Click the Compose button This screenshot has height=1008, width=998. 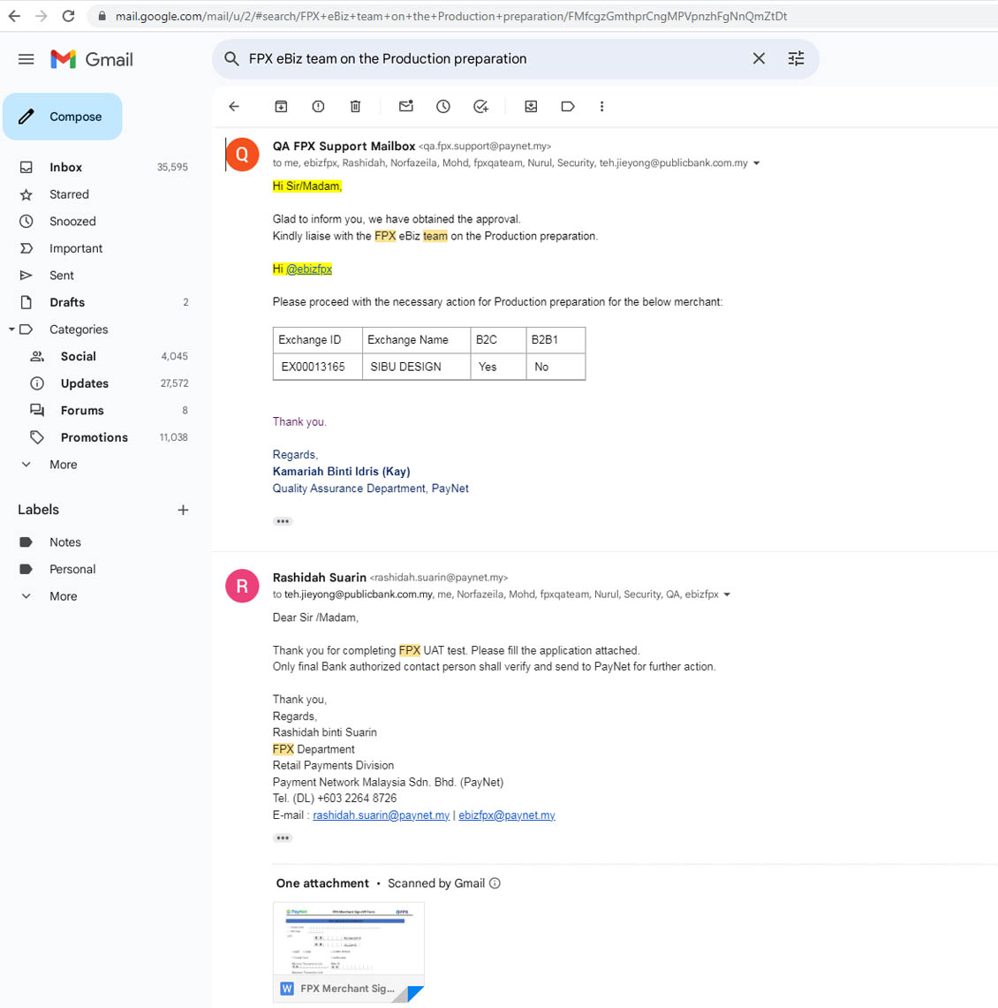(x=63, y=117)
